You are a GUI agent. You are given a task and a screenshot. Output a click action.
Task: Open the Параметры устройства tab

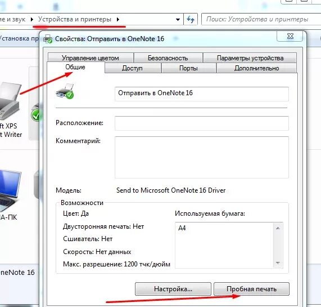point(250,58)
